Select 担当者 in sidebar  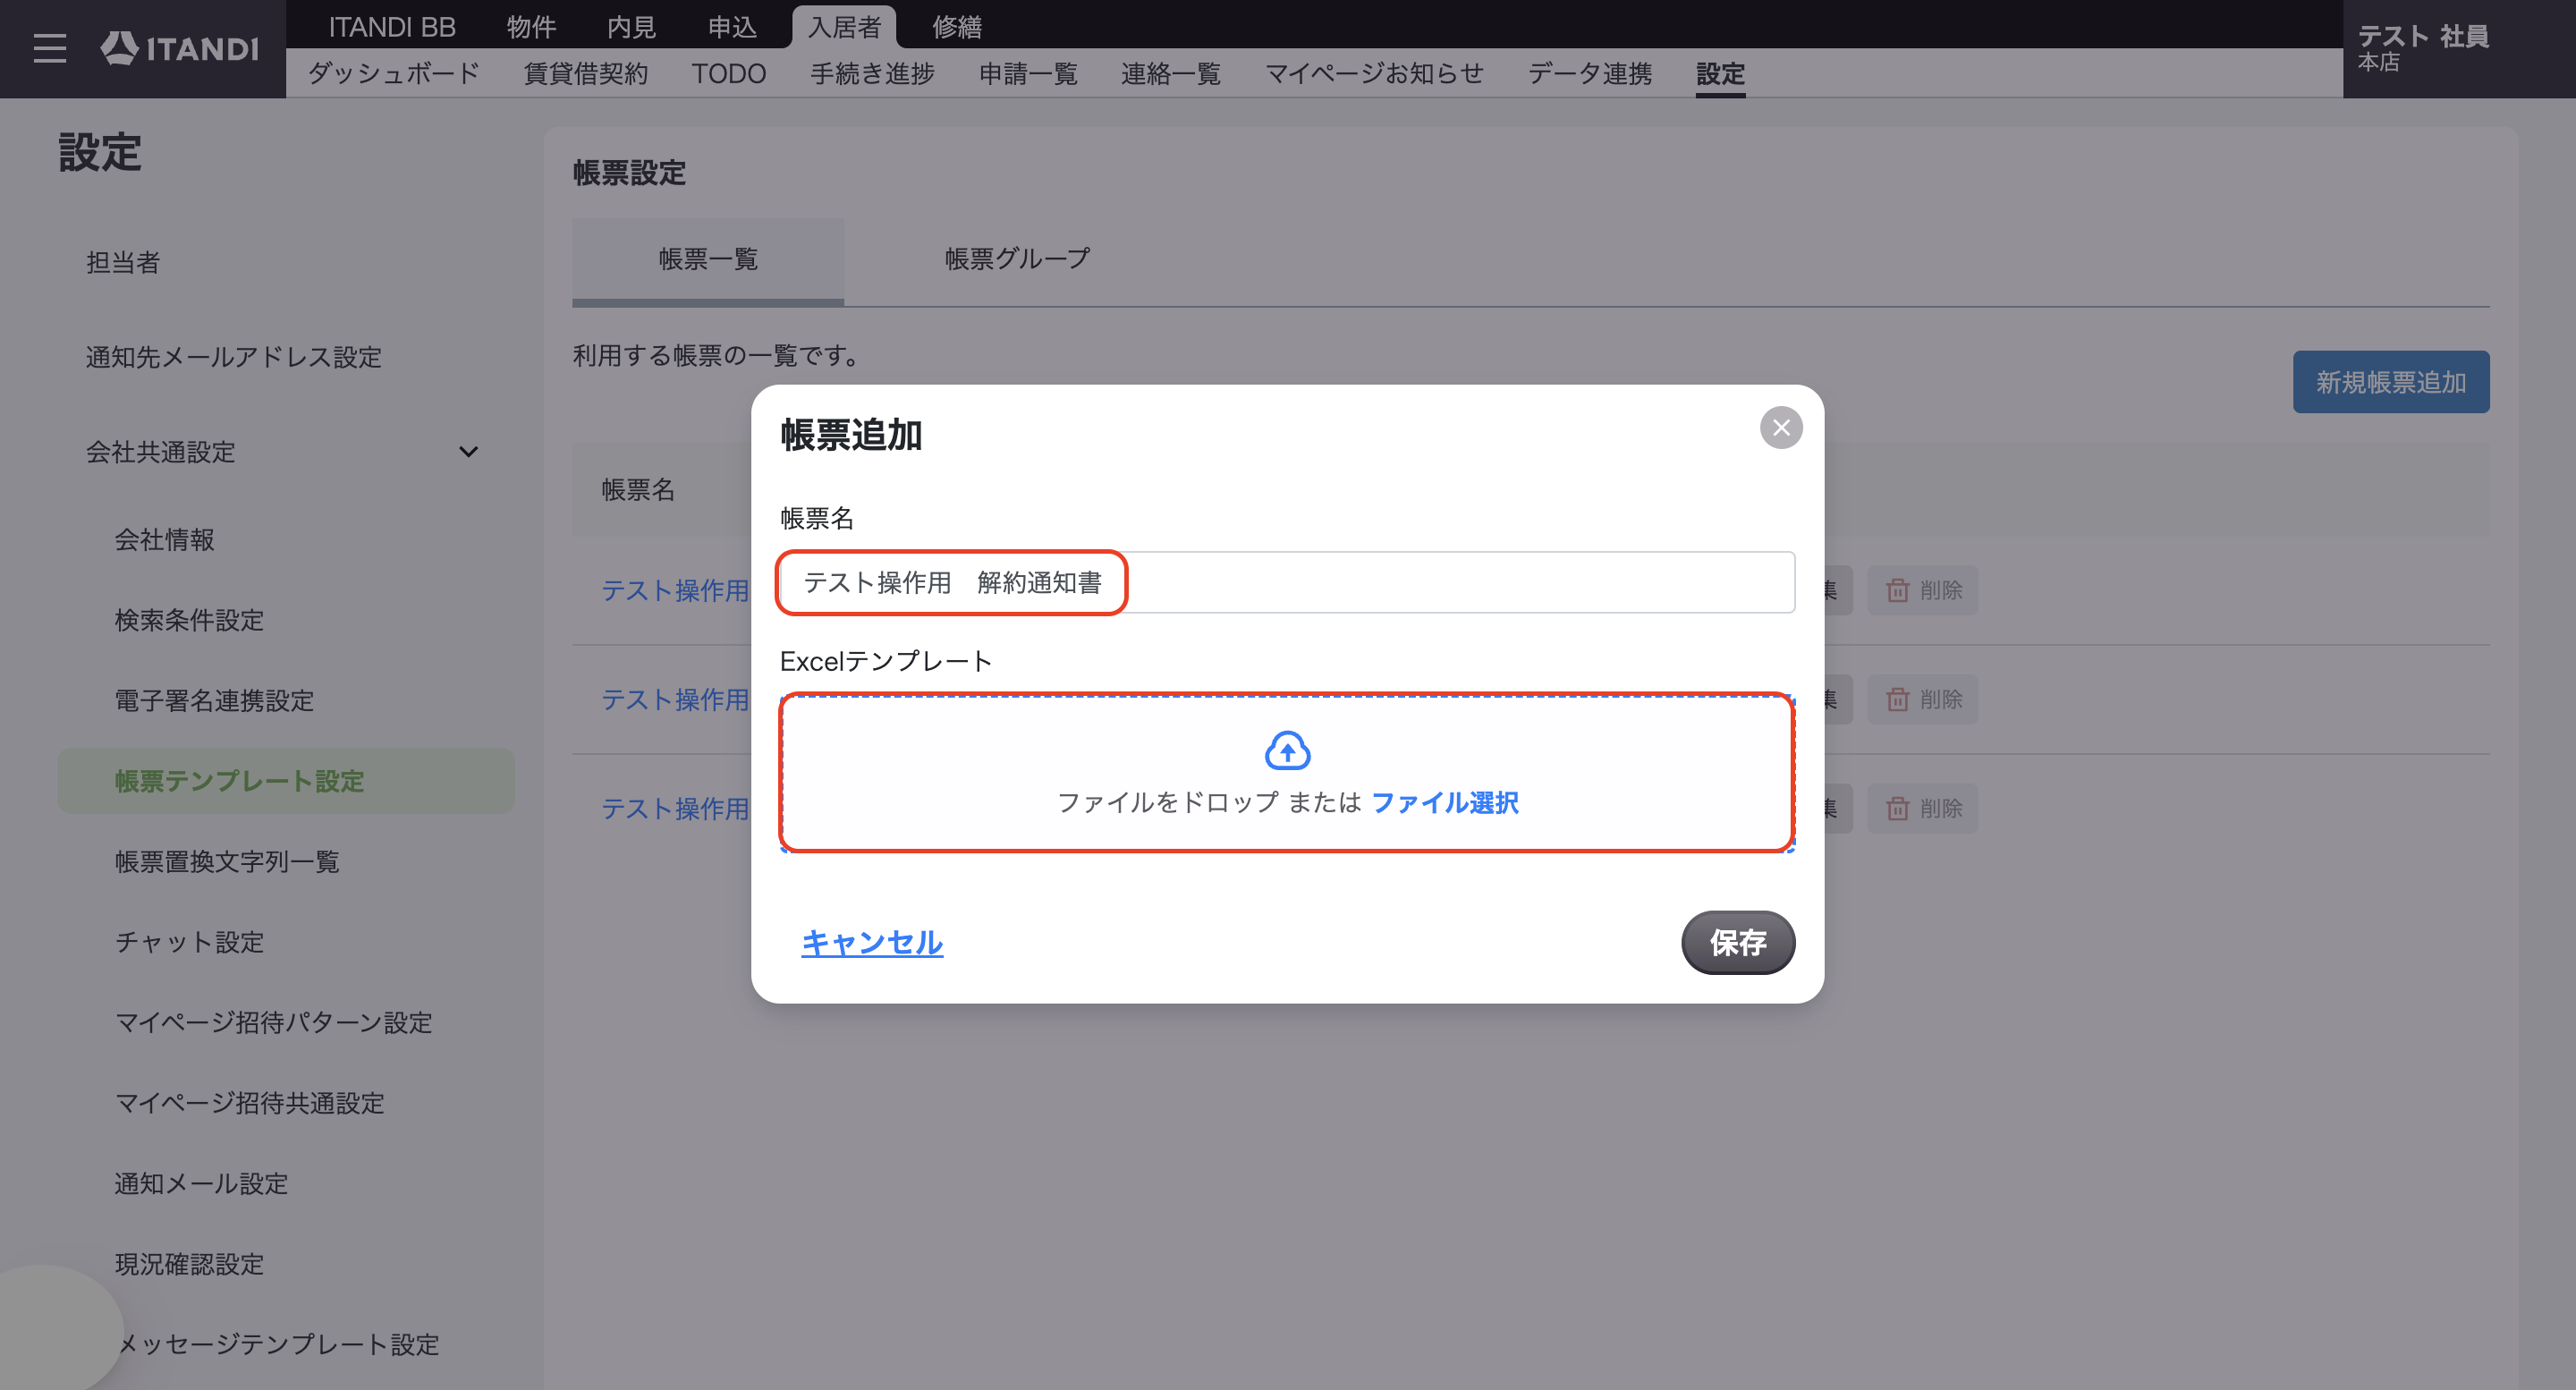(123, 262)
